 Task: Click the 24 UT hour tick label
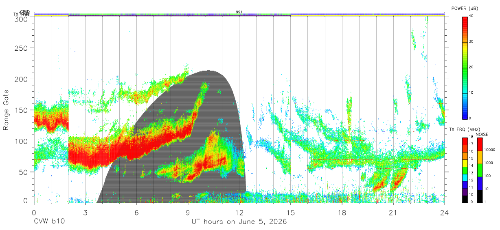[445, 212]
